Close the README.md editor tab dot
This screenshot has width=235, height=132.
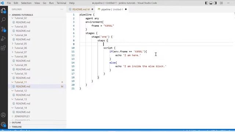tap(92, 9)
